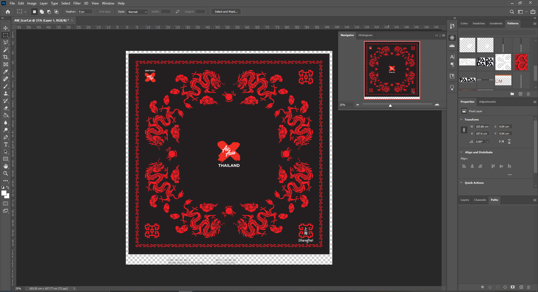Select the Paint Bucket tool
The height and width of the screenshot is (292, 538).
[x=6, y=115]
